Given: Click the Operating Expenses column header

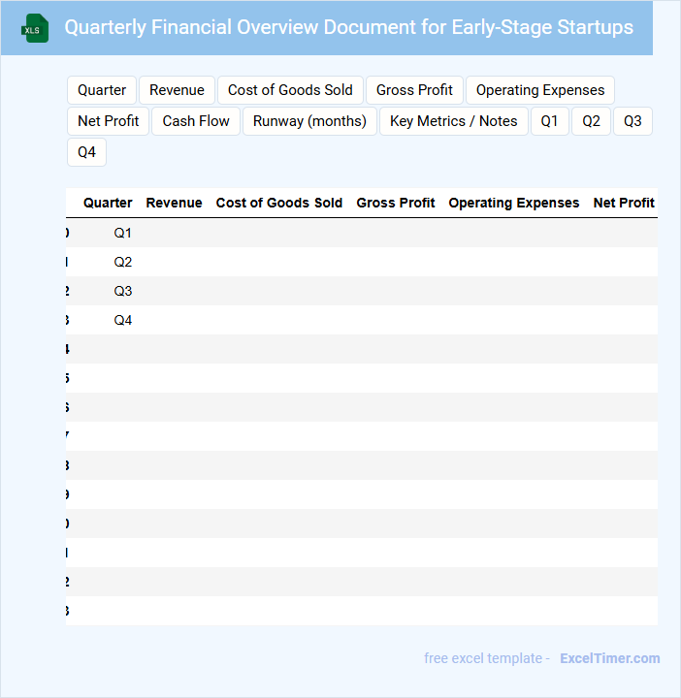Looking at the screenshot, I should point(513,203).
